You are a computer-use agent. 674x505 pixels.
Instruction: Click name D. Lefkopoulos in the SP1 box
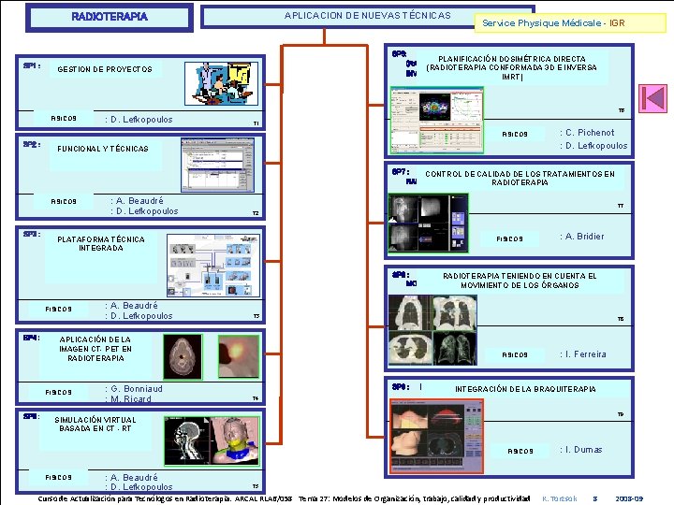click(x=141, y=120)
